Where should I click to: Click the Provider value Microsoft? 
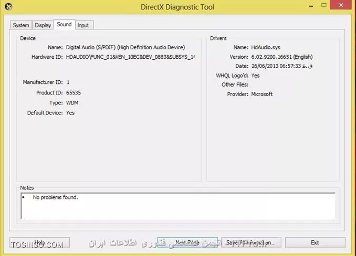pos(262,94)
